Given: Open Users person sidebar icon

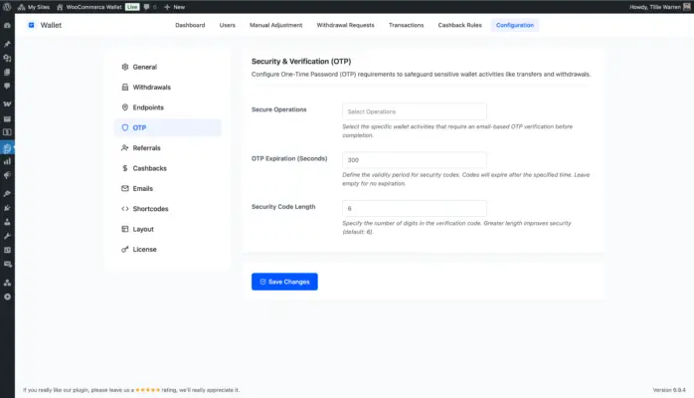Looking at the screenshot, I should point(7,222).
